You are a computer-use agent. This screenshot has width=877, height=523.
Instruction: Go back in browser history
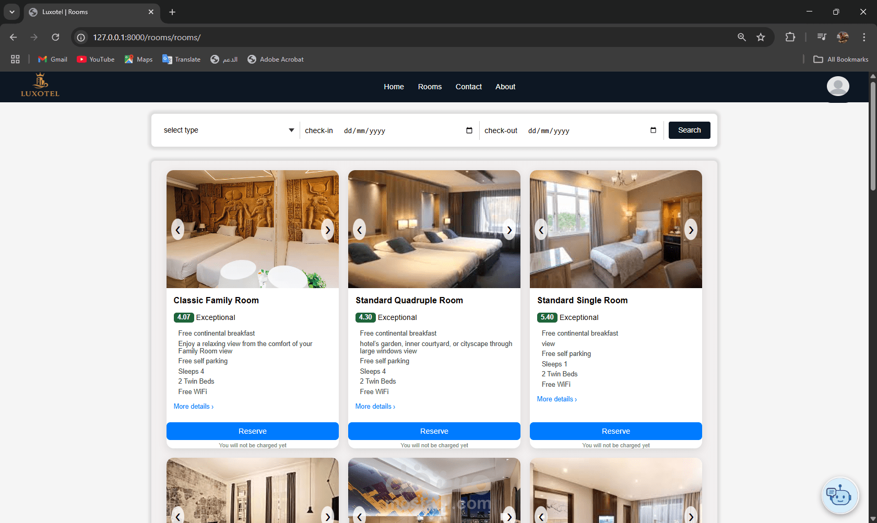[x=14, y=37]
